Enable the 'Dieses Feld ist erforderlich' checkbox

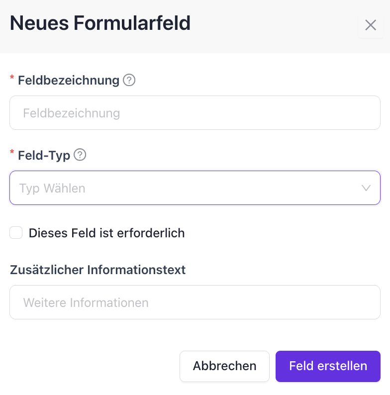click(x=16, y=232)
